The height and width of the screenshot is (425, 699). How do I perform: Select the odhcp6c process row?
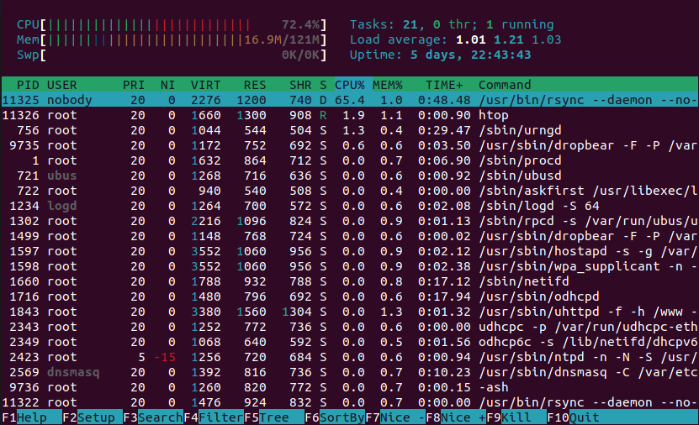tap(350, 342)
